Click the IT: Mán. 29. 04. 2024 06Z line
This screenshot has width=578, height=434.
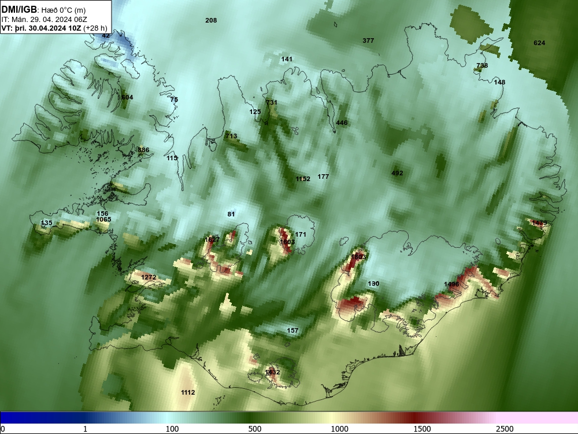pyautogui.click(x=44, y=20)
